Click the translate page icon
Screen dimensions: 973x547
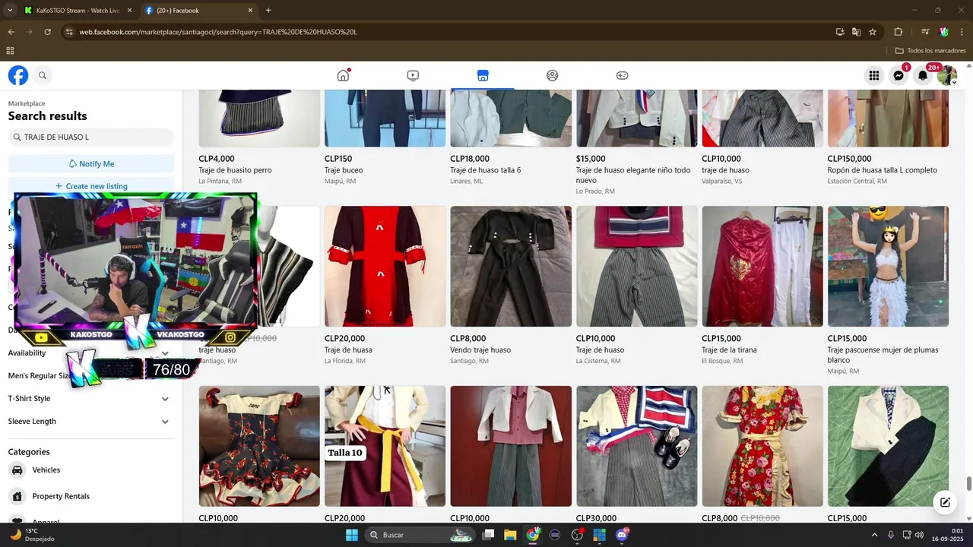coord(856,32)
